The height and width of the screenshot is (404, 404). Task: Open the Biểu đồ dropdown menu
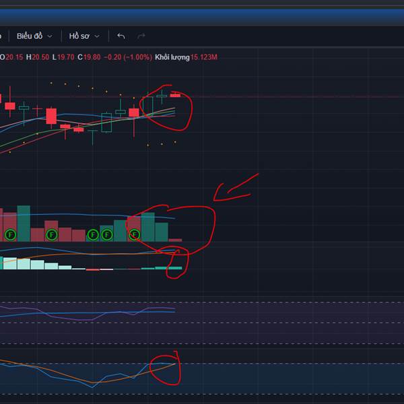[x=34, y=36]
